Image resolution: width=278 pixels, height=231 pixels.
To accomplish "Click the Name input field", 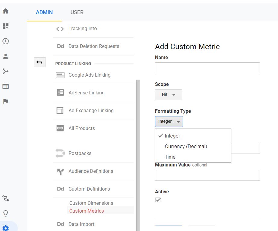I will click(207, 68).
